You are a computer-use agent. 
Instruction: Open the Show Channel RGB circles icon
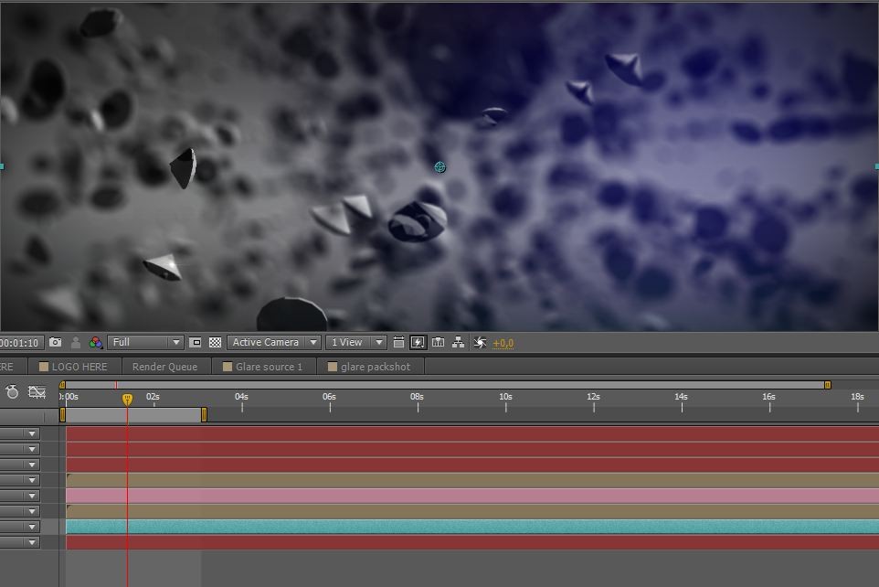(x=96, y=343)
